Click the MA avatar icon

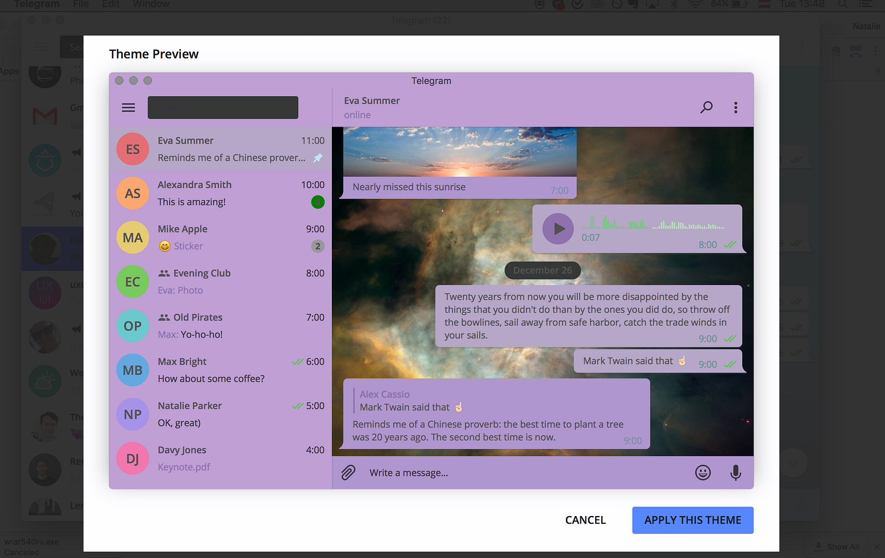pyautogui.click(x=133, y=238)
